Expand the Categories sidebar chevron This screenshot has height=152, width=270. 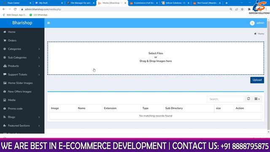coord(39,49)
